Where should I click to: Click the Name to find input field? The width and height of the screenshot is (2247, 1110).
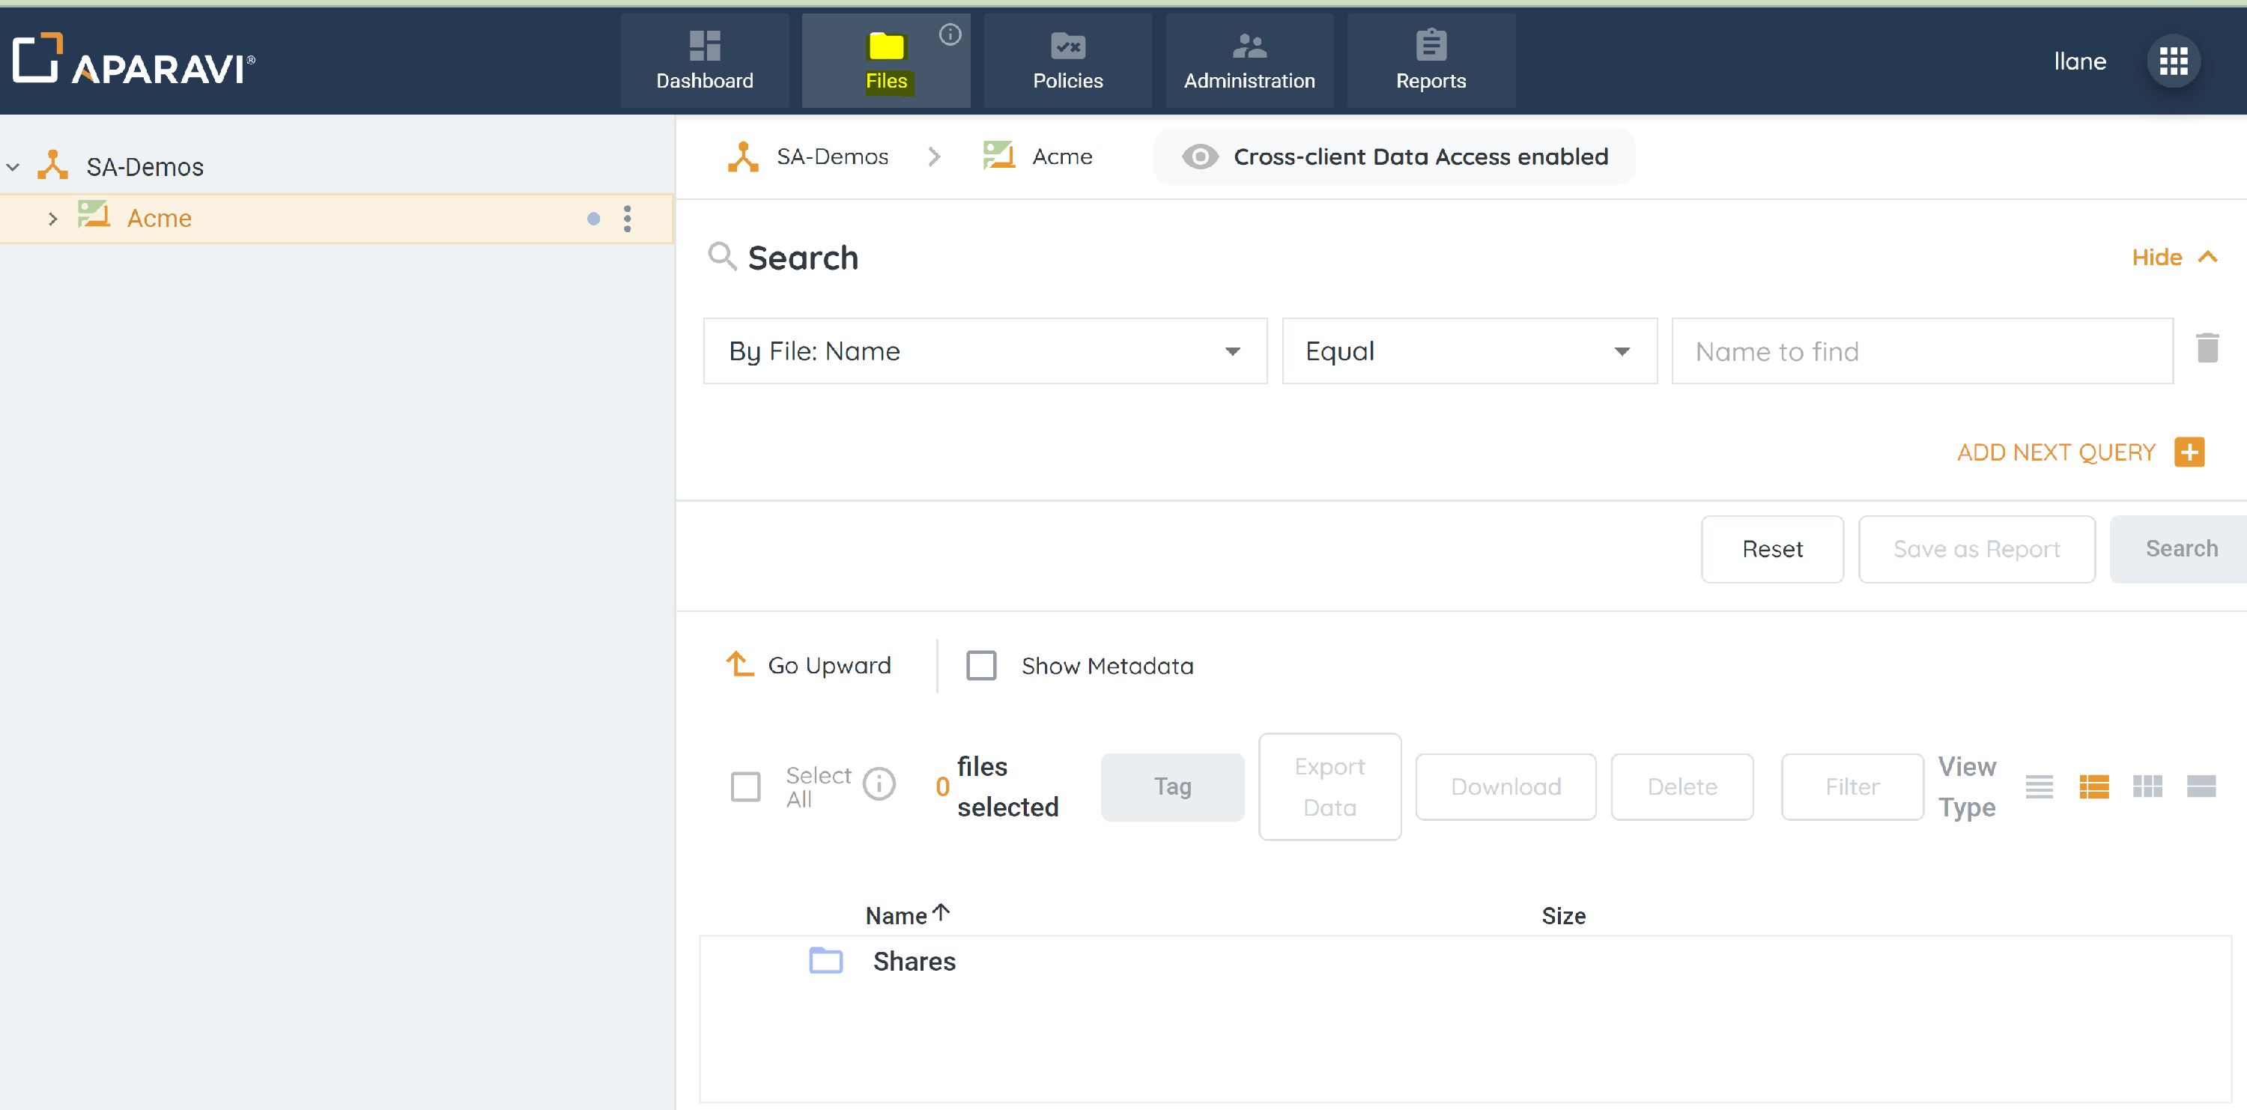tap(1922, 351)
